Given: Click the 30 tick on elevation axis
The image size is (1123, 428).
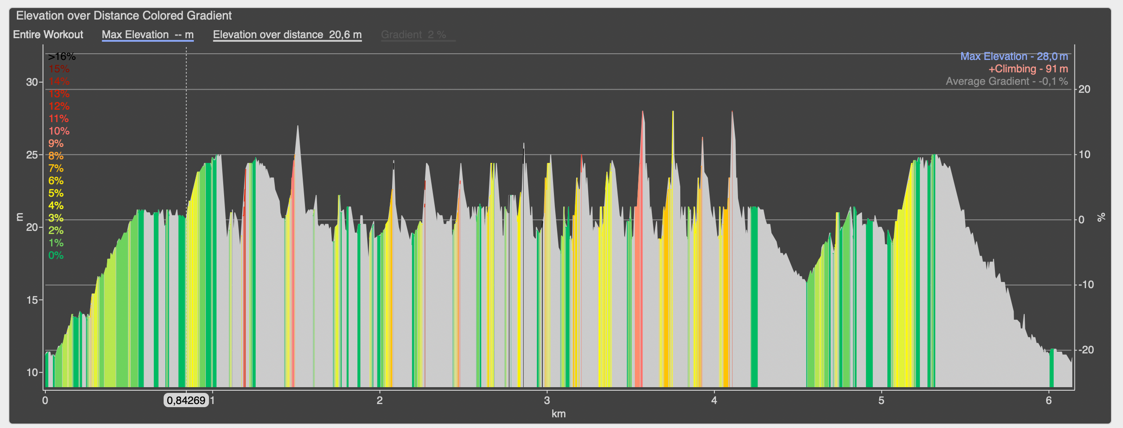Looking at the screenshot, I should coord(32,82).
